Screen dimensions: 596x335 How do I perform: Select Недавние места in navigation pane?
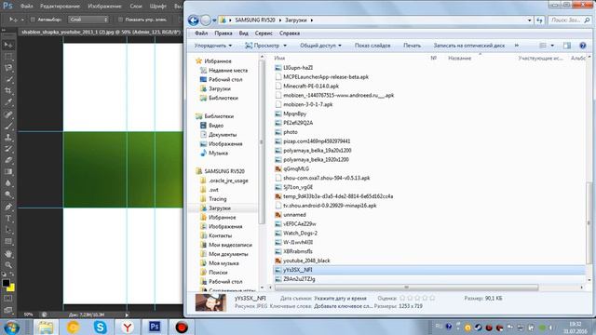227,71
